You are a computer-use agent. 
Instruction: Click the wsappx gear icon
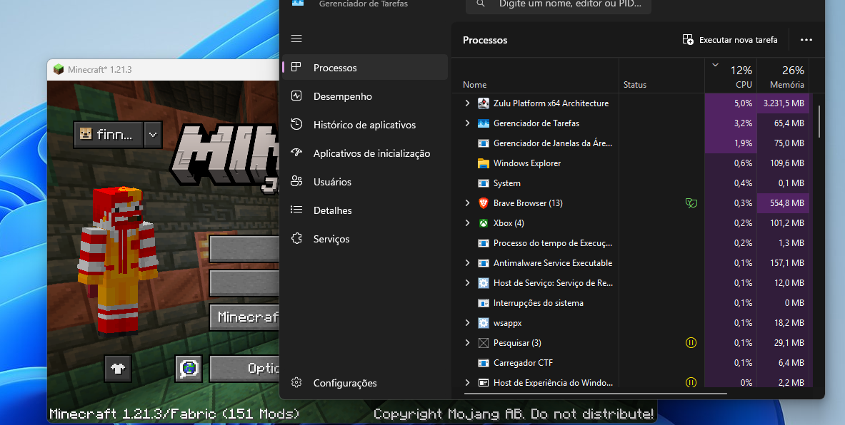coord(484,323)
